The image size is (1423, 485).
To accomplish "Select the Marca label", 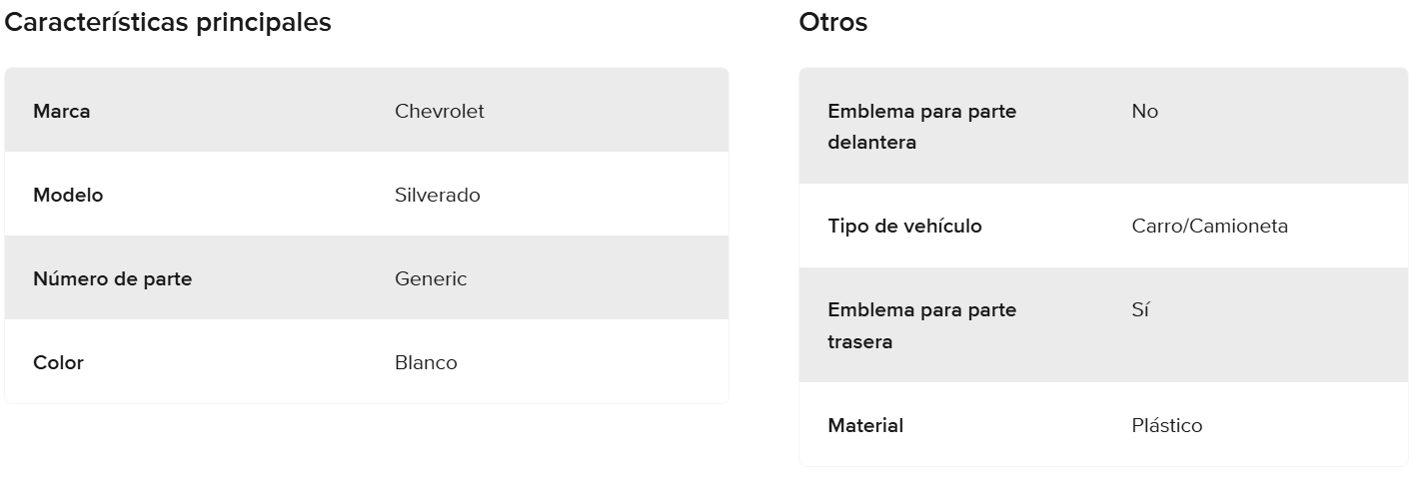I will pos(62,111).
